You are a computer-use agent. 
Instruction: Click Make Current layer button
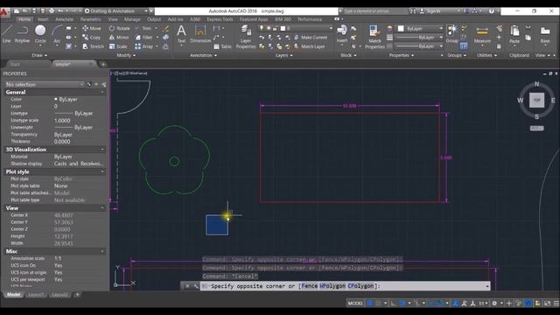[x=311, y=37]
